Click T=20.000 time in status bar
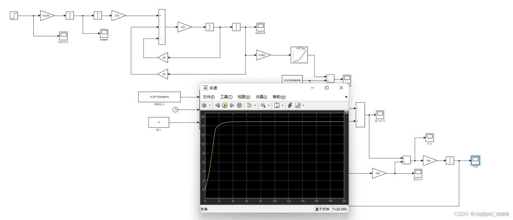 click(x=340, y=209)
